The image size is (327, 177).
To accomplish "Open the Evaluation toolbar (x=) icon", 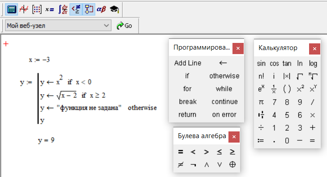I will click(x=50, y=9).
